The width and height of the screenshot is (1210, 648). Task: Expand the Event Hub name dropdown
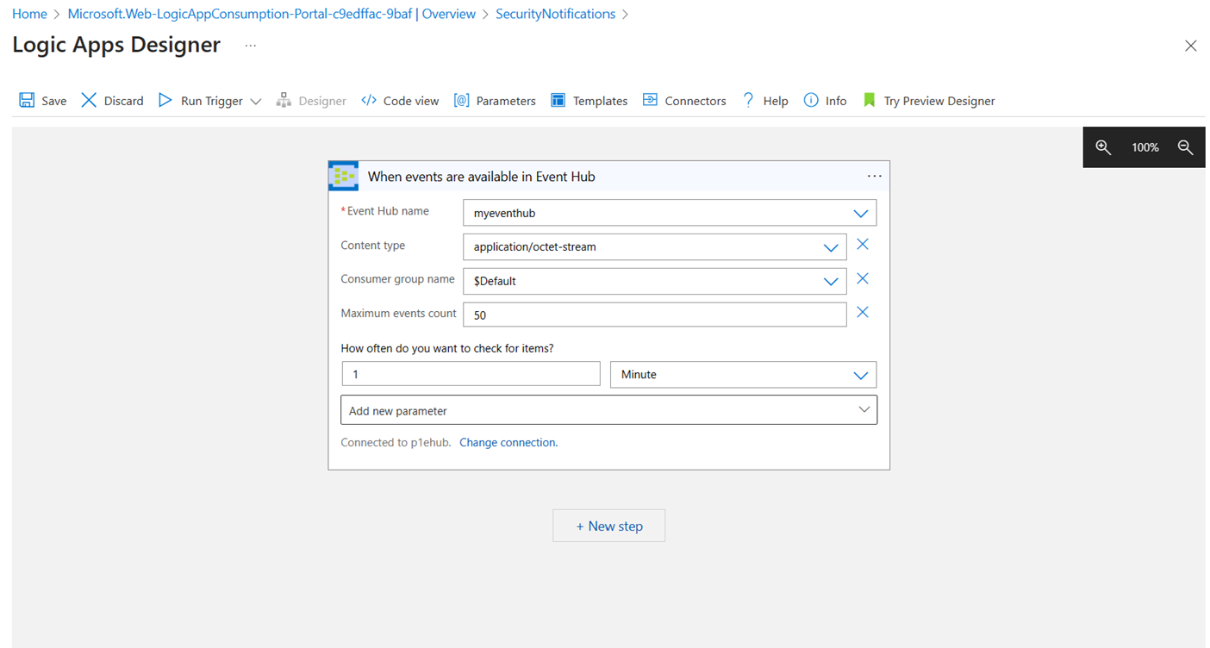(859, 213)
